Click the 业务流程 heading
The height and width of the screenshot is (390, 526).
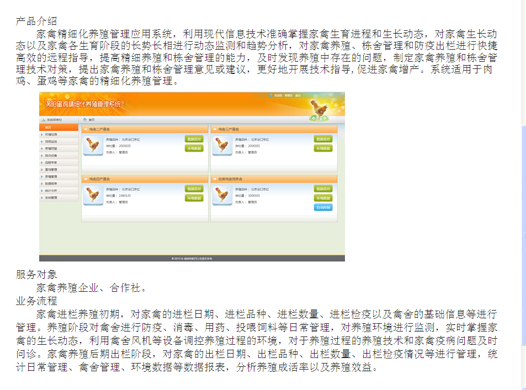[x=36, y=301]
